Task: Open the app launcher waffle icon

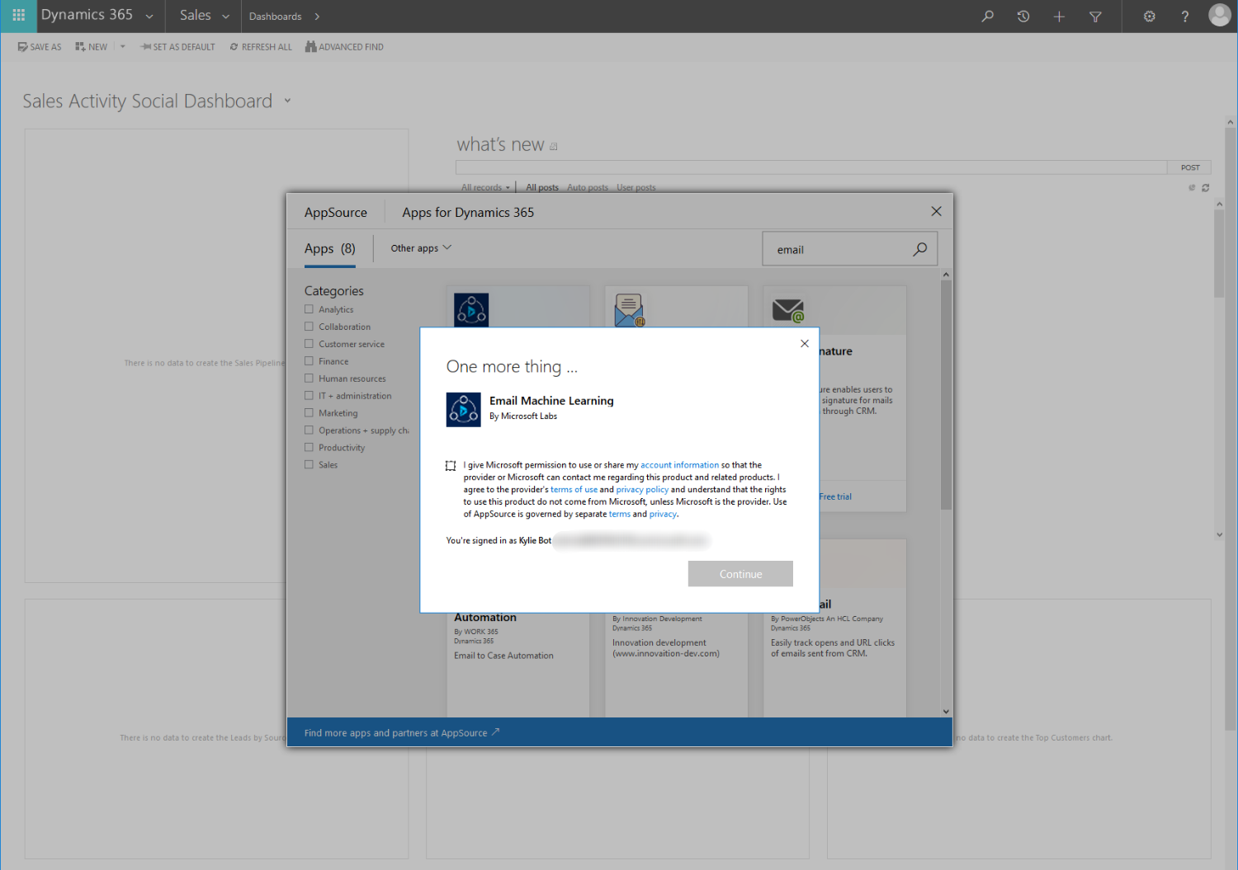Action: 18,16
